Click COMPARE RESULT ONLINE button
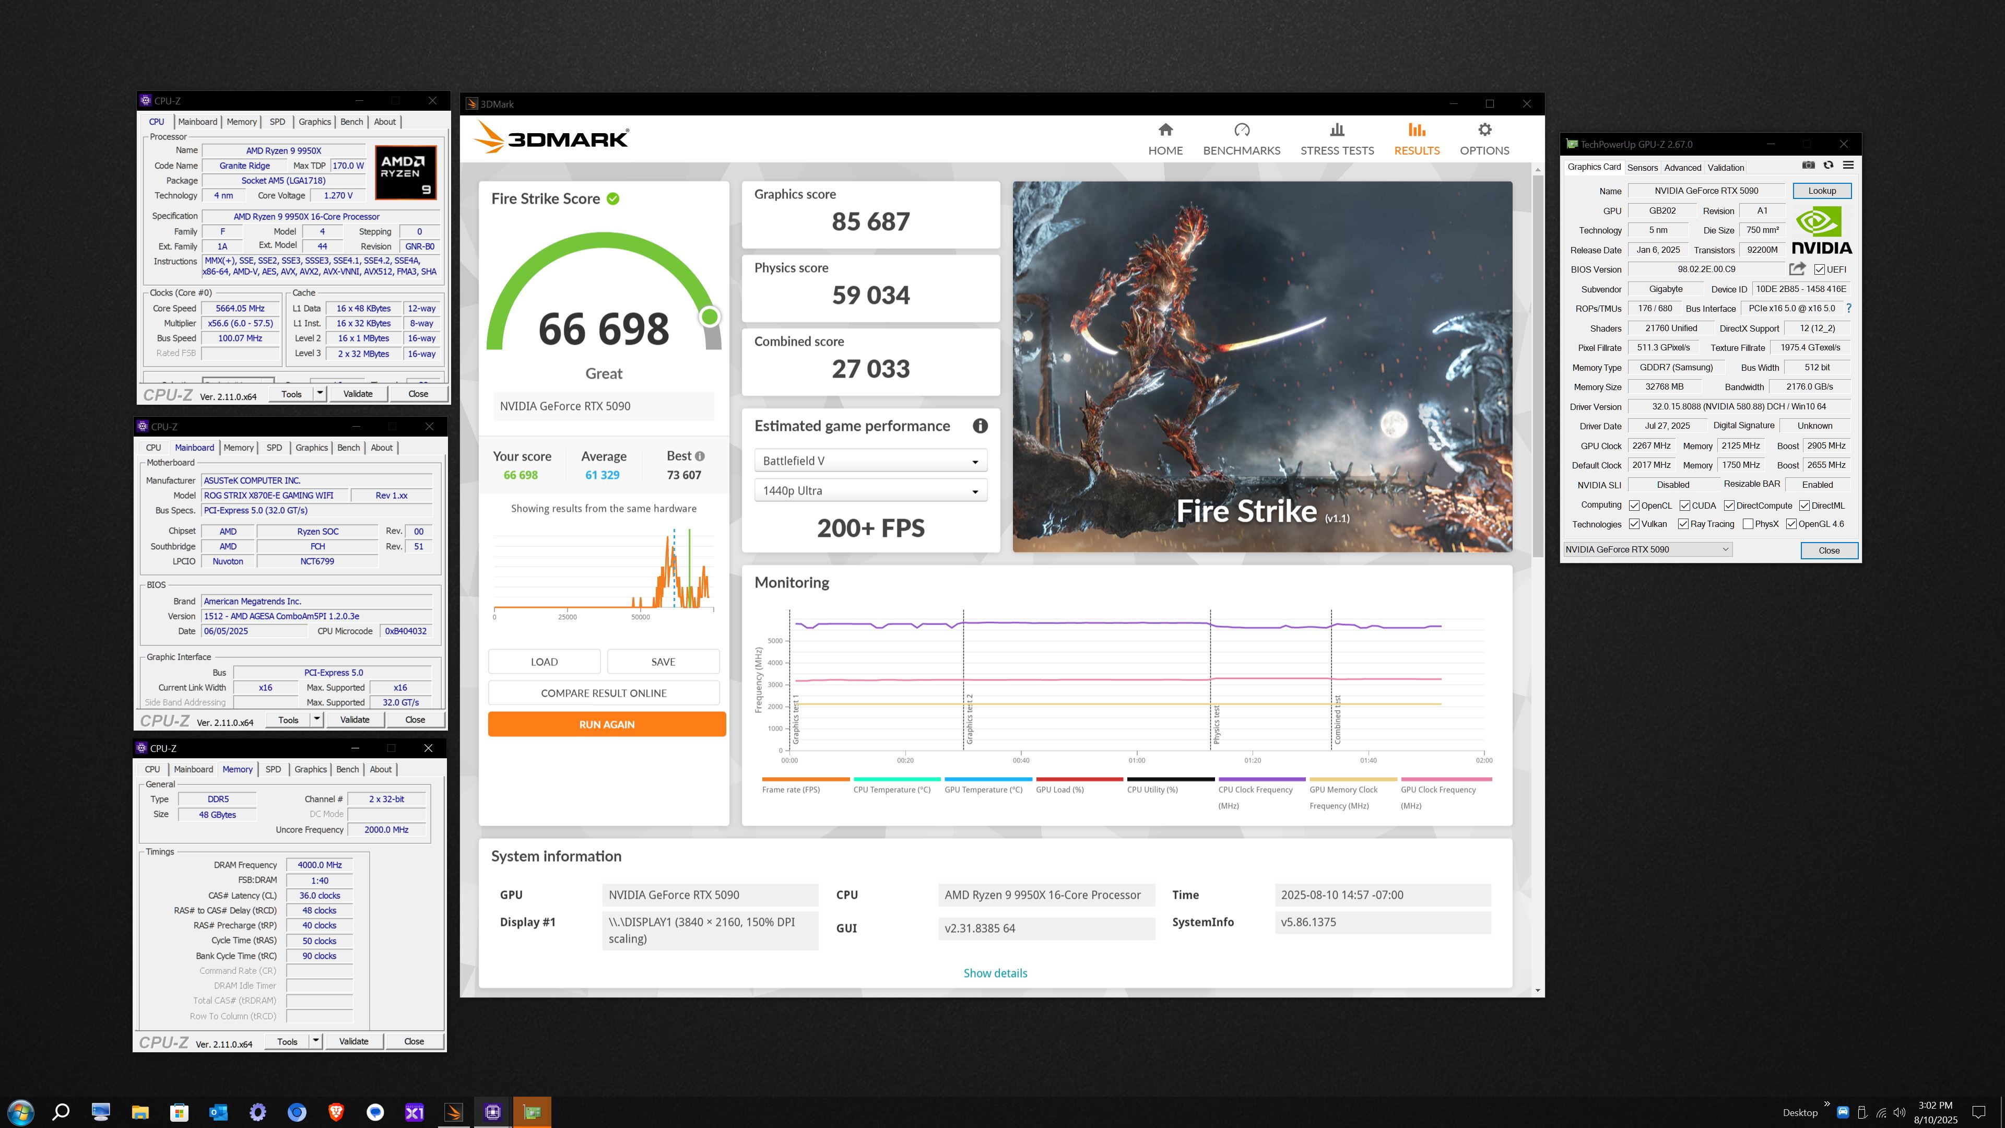 click(603, 693)
